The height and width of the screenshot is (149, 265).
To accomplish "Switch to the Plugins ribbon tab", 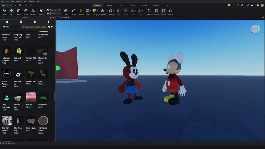I will click(x=156, y=5).
